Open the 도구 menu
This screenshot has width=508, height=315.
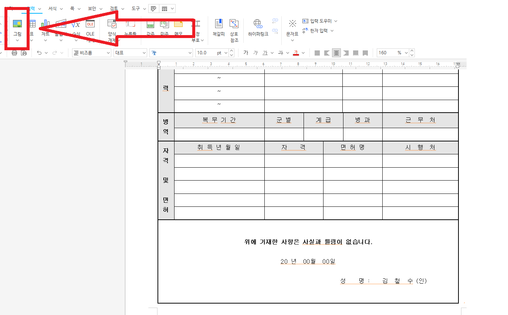point(135,8)
